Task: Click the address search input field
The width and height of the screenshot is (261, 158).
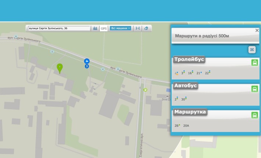Action: click(59, 28)
